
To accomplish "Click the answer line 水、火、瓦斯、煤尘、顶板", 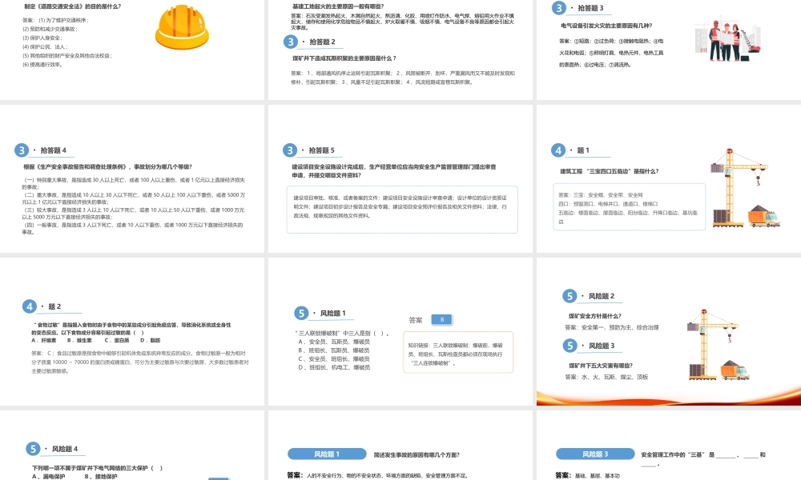I will [x=606, y=377].
